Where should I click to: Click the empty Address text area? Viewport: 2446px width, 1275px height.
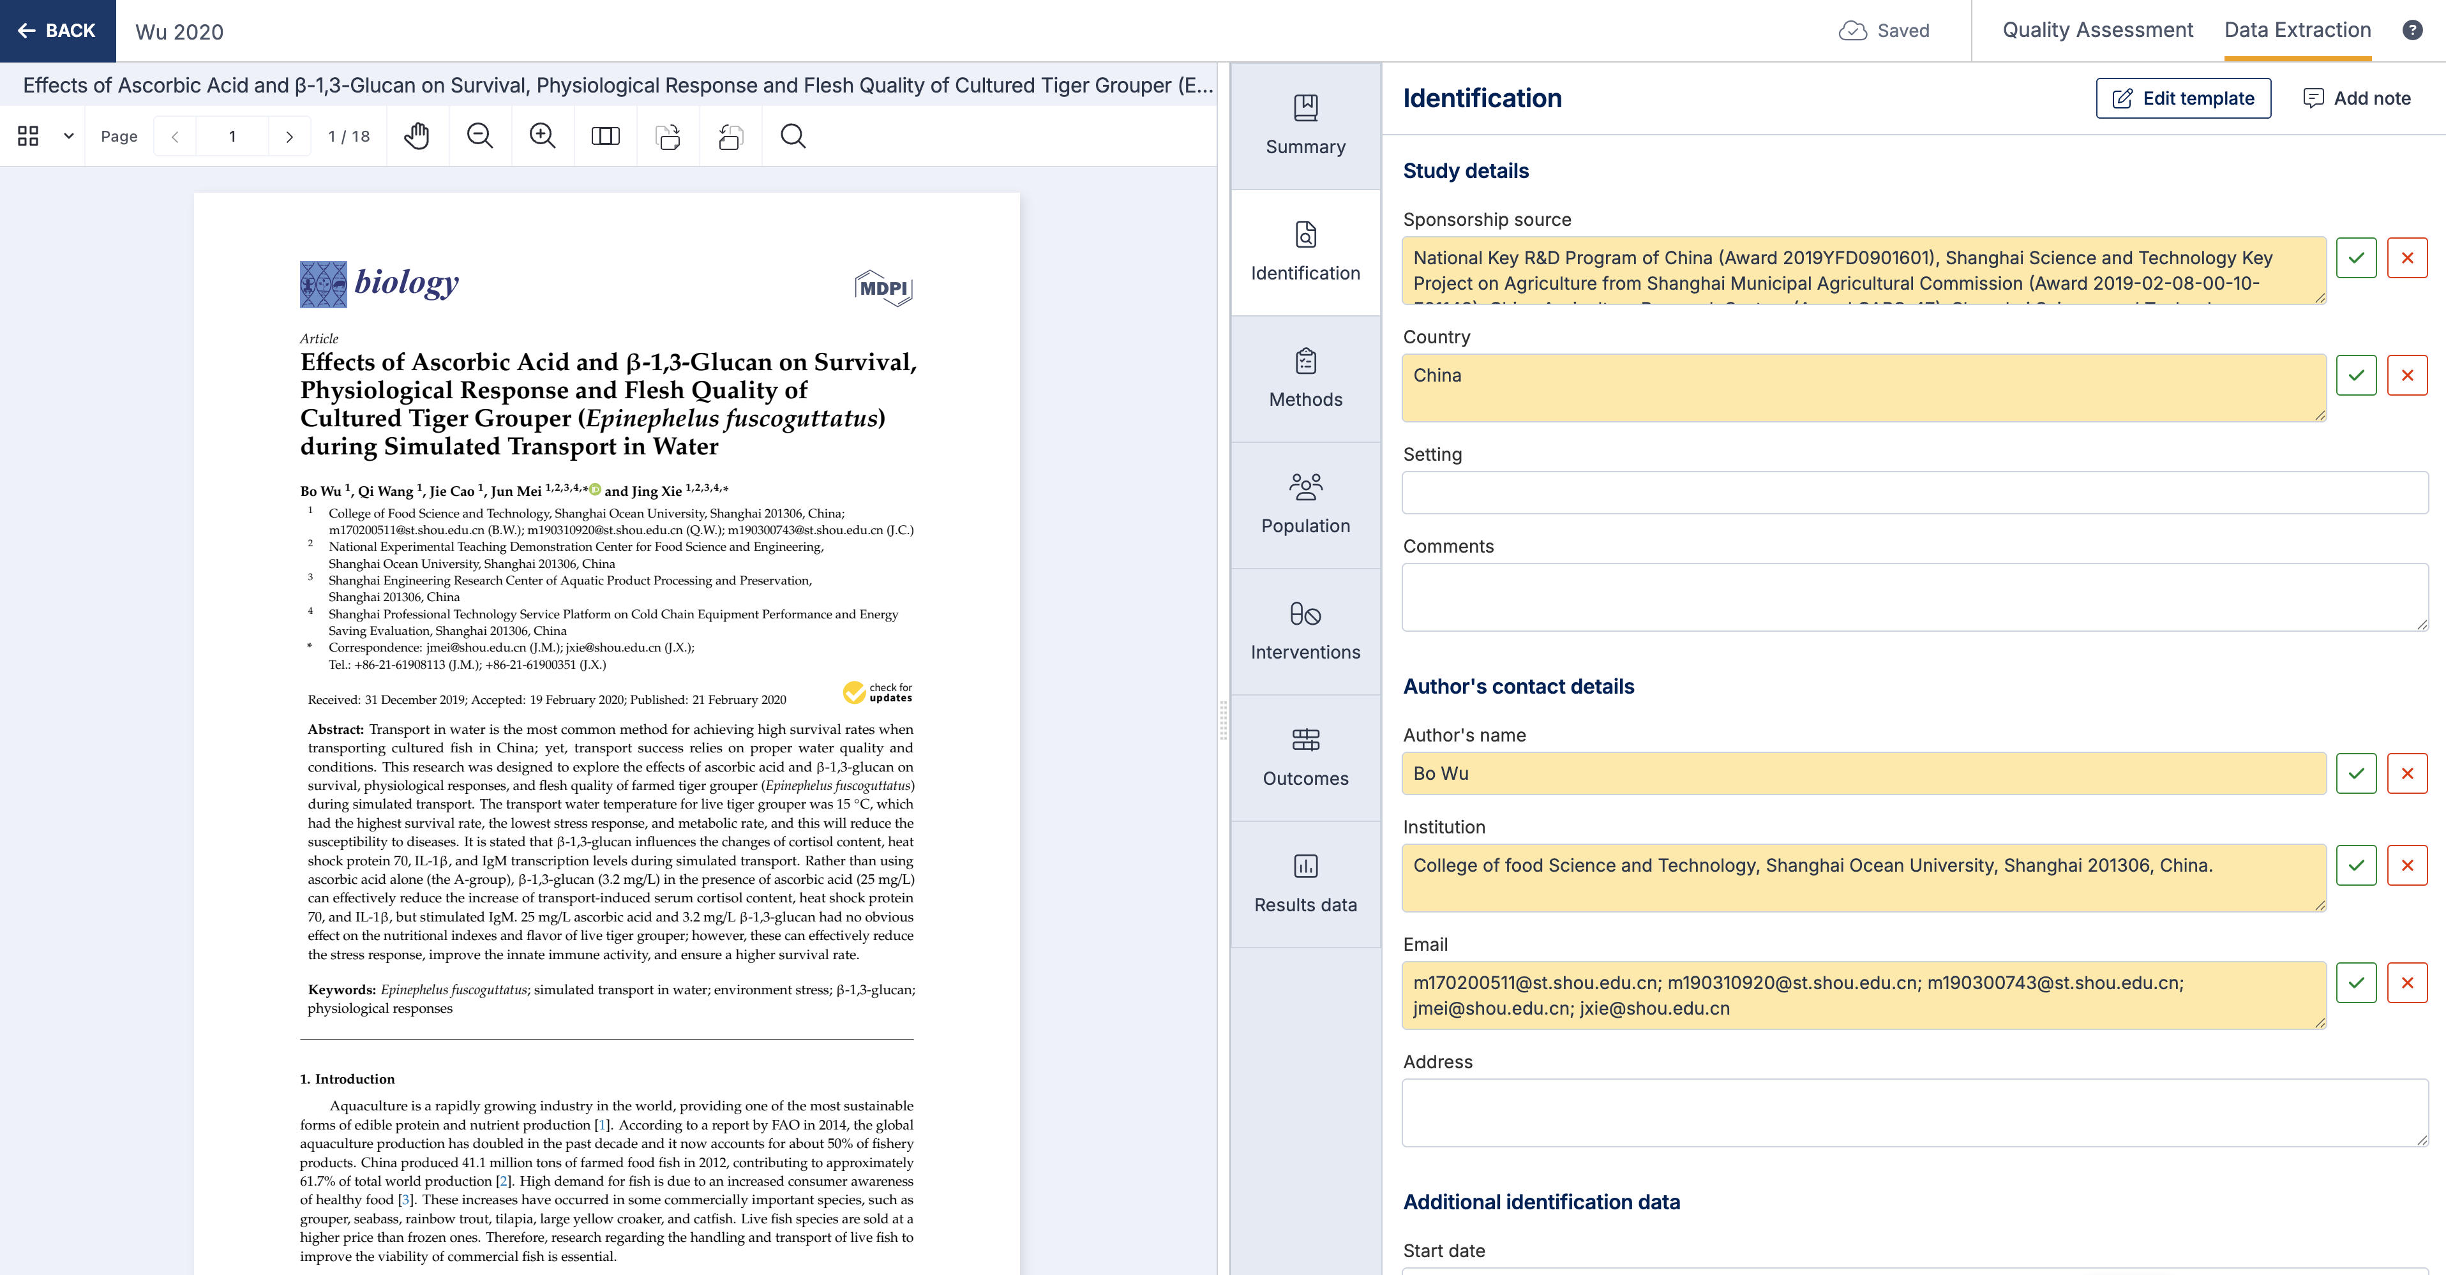(1915, 1113)
